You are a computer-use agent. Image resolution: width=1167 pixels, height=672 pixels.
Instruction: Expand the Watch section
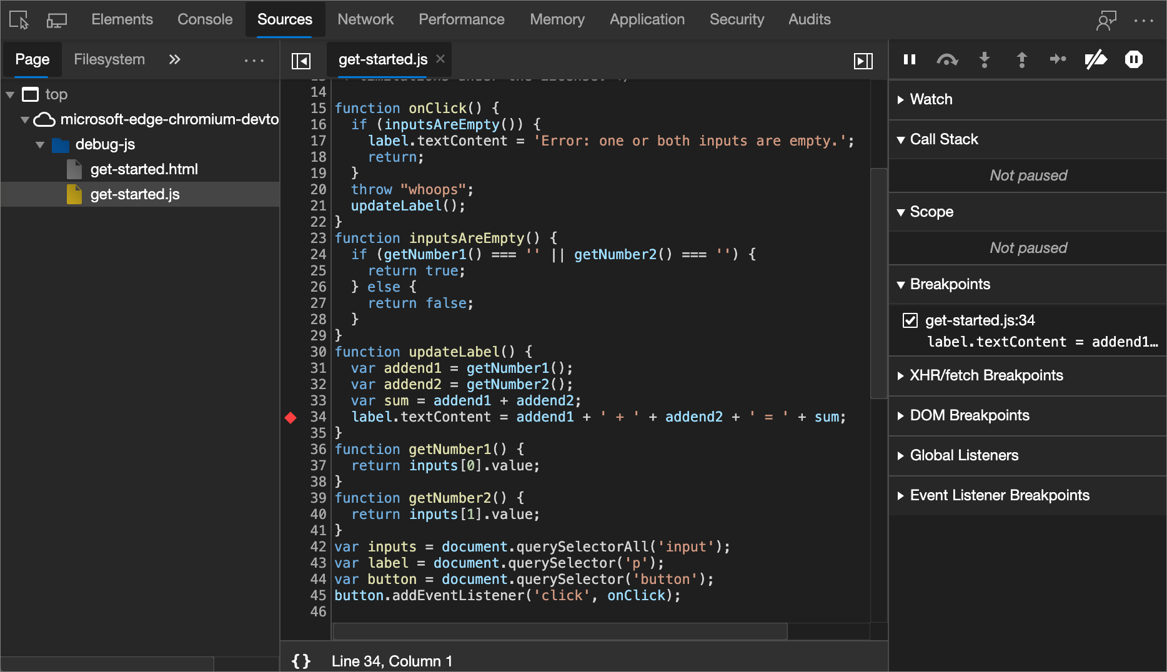[x=901, y=99]
